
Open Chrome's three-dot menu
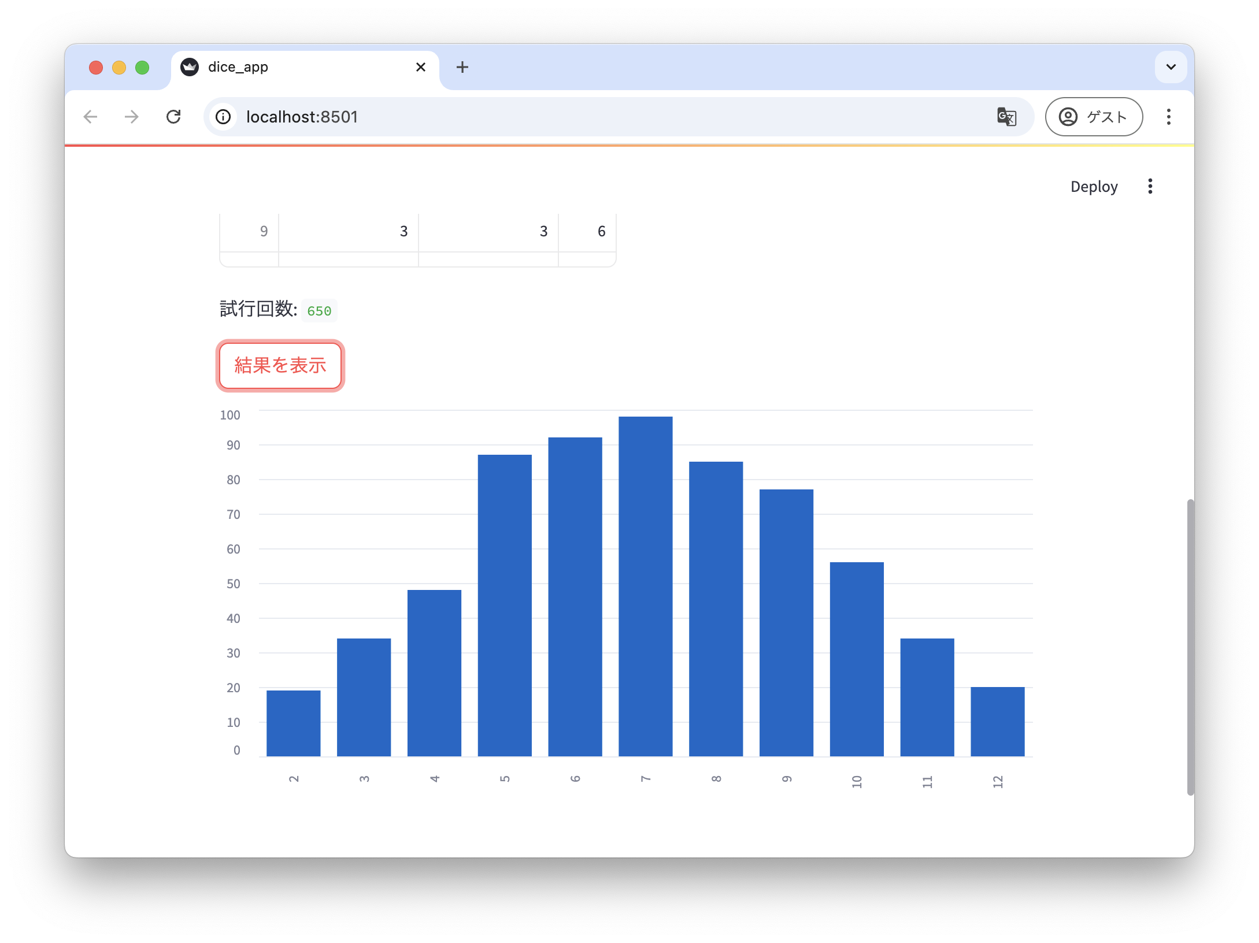point(1168,117)
